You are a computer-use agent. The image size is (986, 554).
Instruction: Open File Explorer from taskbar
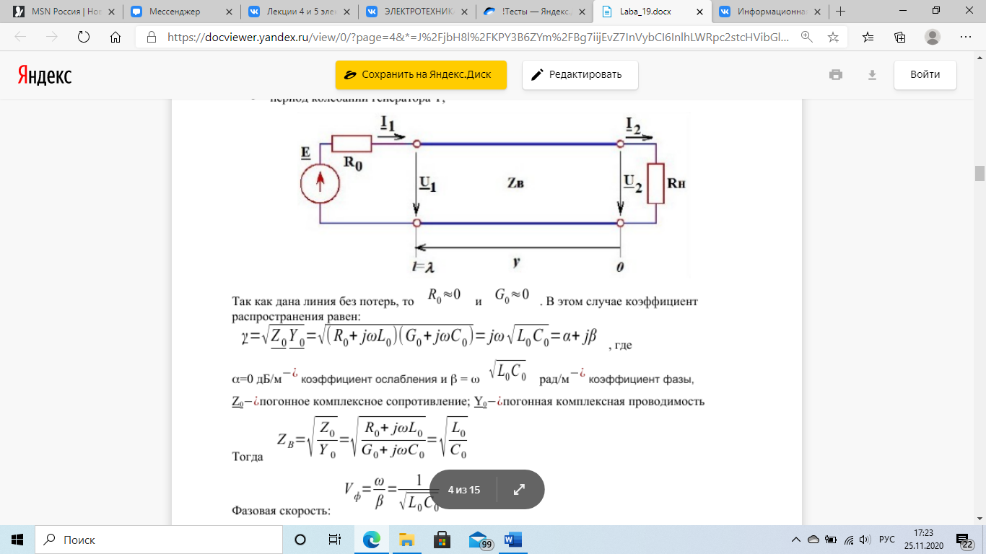407,540
